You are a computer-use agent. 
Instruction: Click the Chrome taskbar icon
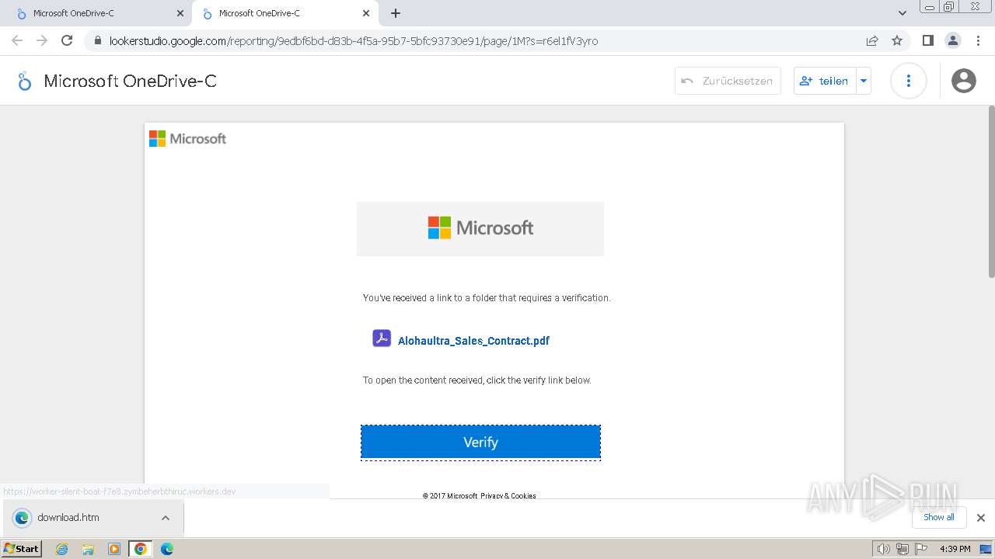[141, 549]
